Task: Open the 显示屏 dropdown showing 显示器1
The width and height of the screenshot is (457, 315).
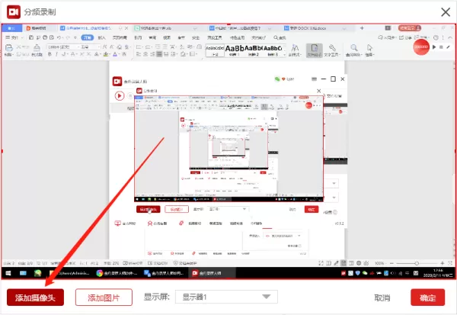Action: coord(226,297)
